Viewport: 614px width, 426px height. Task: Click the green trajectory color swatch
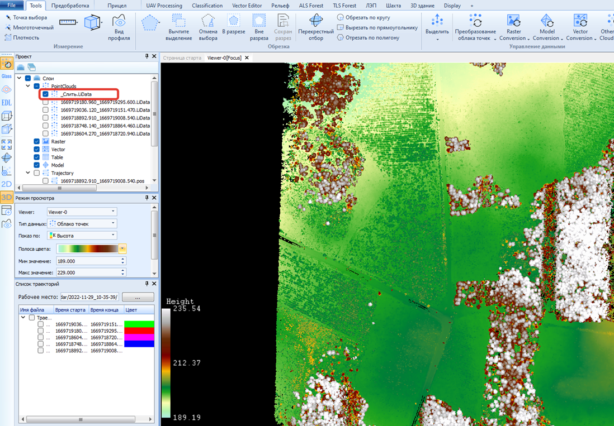click(139, 324)
